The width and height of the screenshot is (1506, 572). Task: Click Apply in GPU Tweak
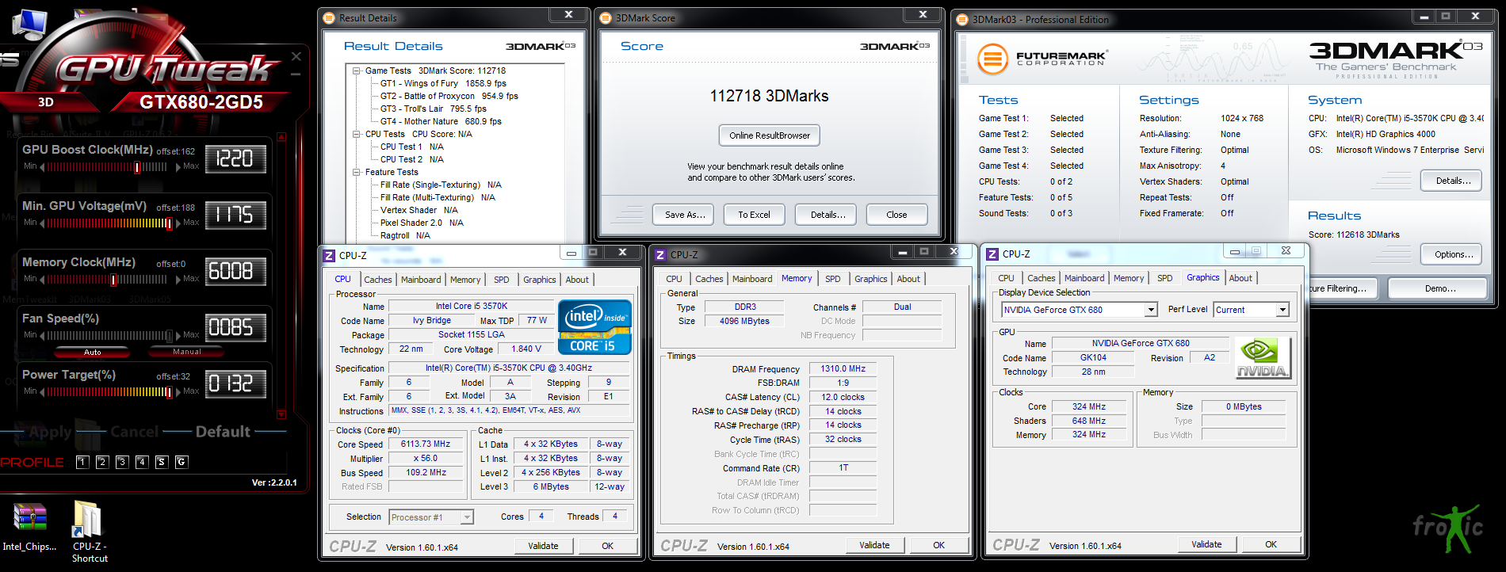50,432
